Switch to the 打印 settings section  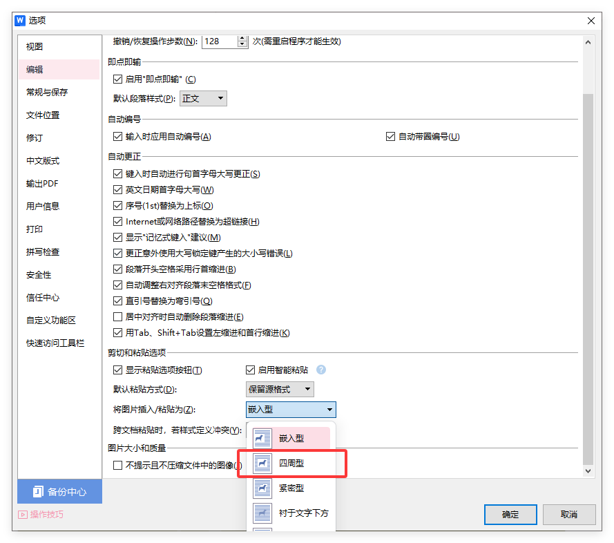click(33, 229)
